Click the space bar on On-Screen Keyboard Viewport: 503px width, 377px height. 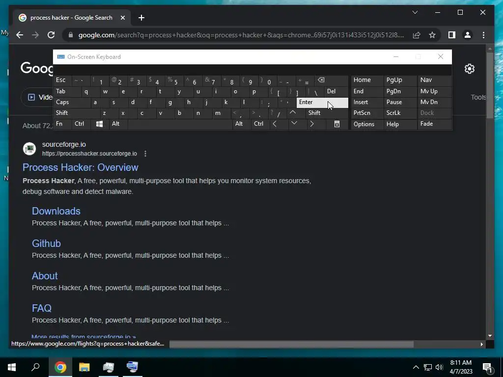pos(180,124)
